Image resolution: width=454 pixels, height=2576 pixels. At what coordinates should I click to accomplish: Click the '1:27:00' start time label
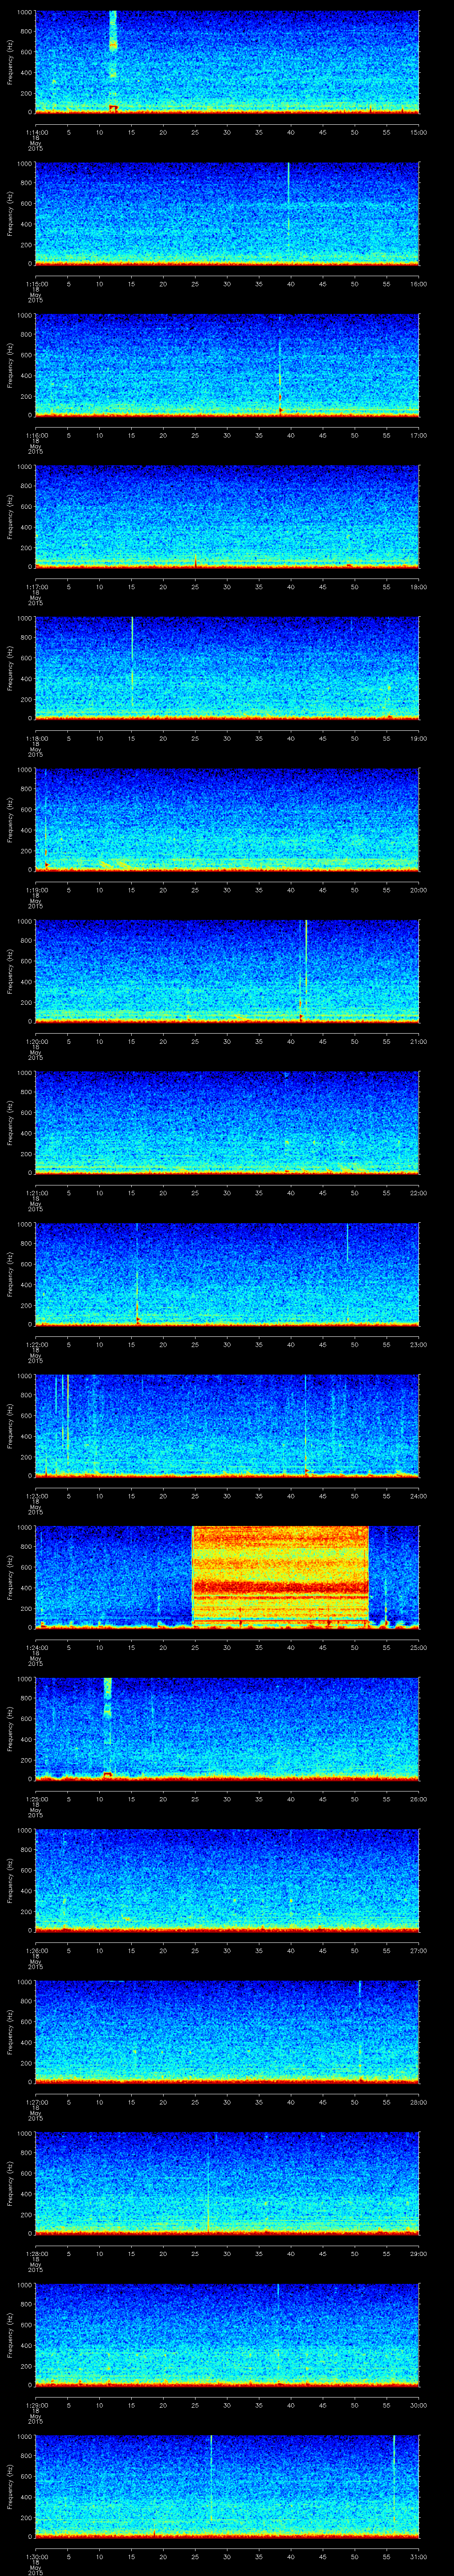[x=36, y=2102]
